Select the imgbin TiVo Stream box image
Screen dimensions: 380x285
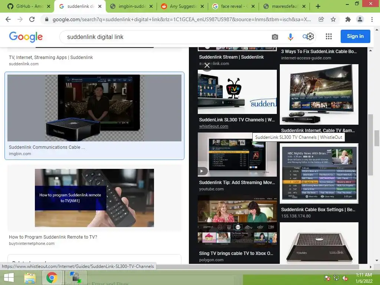(94, 108)
